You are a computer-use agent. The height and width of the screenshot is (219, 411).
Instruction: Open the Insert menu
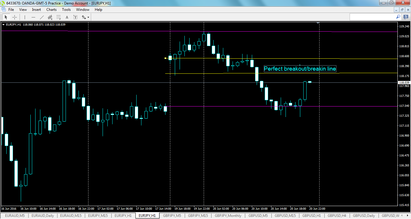(x=36, y=9)
